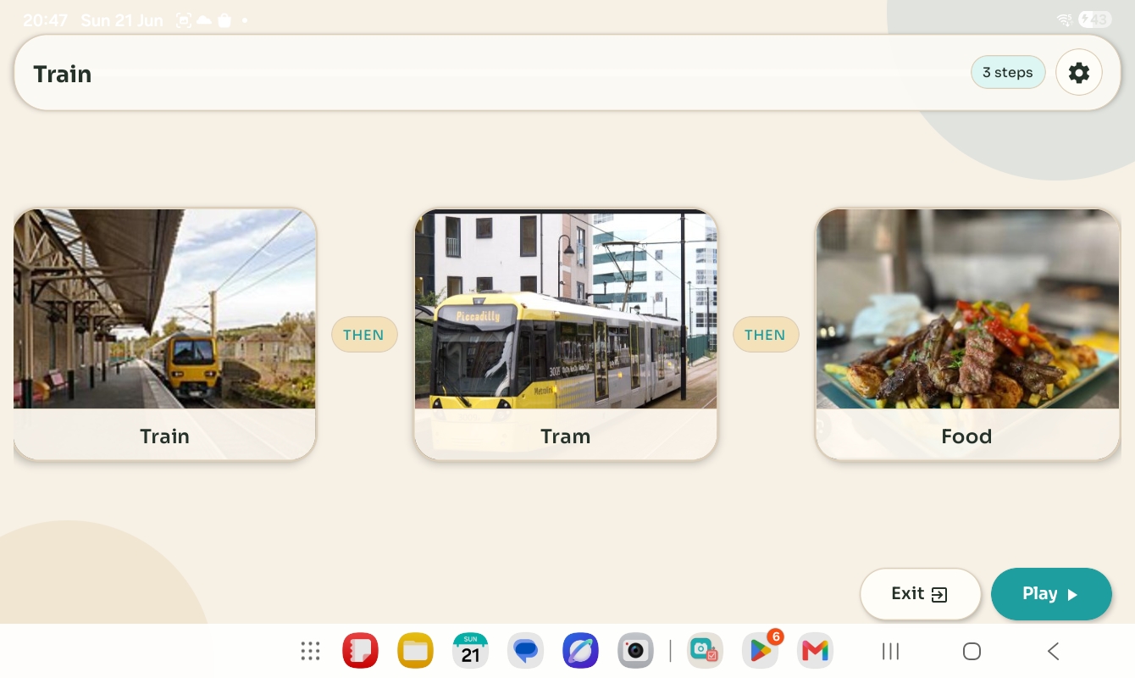The image size is (1135, 678).
Task: Click the Train title in header
Action: [x=63, y=74]
